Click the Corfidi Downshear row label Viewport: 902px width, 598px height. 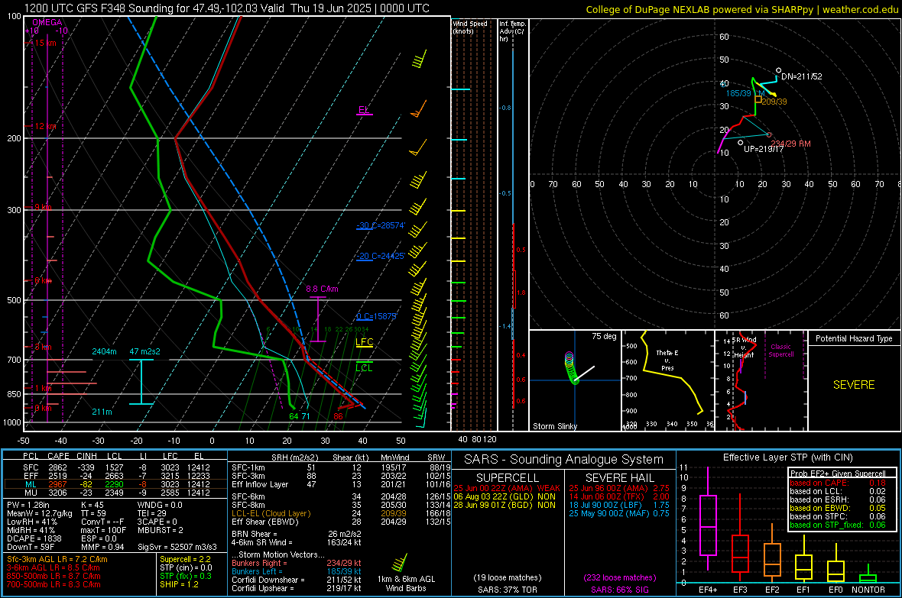pyautogui.click(x=265, y=580)
